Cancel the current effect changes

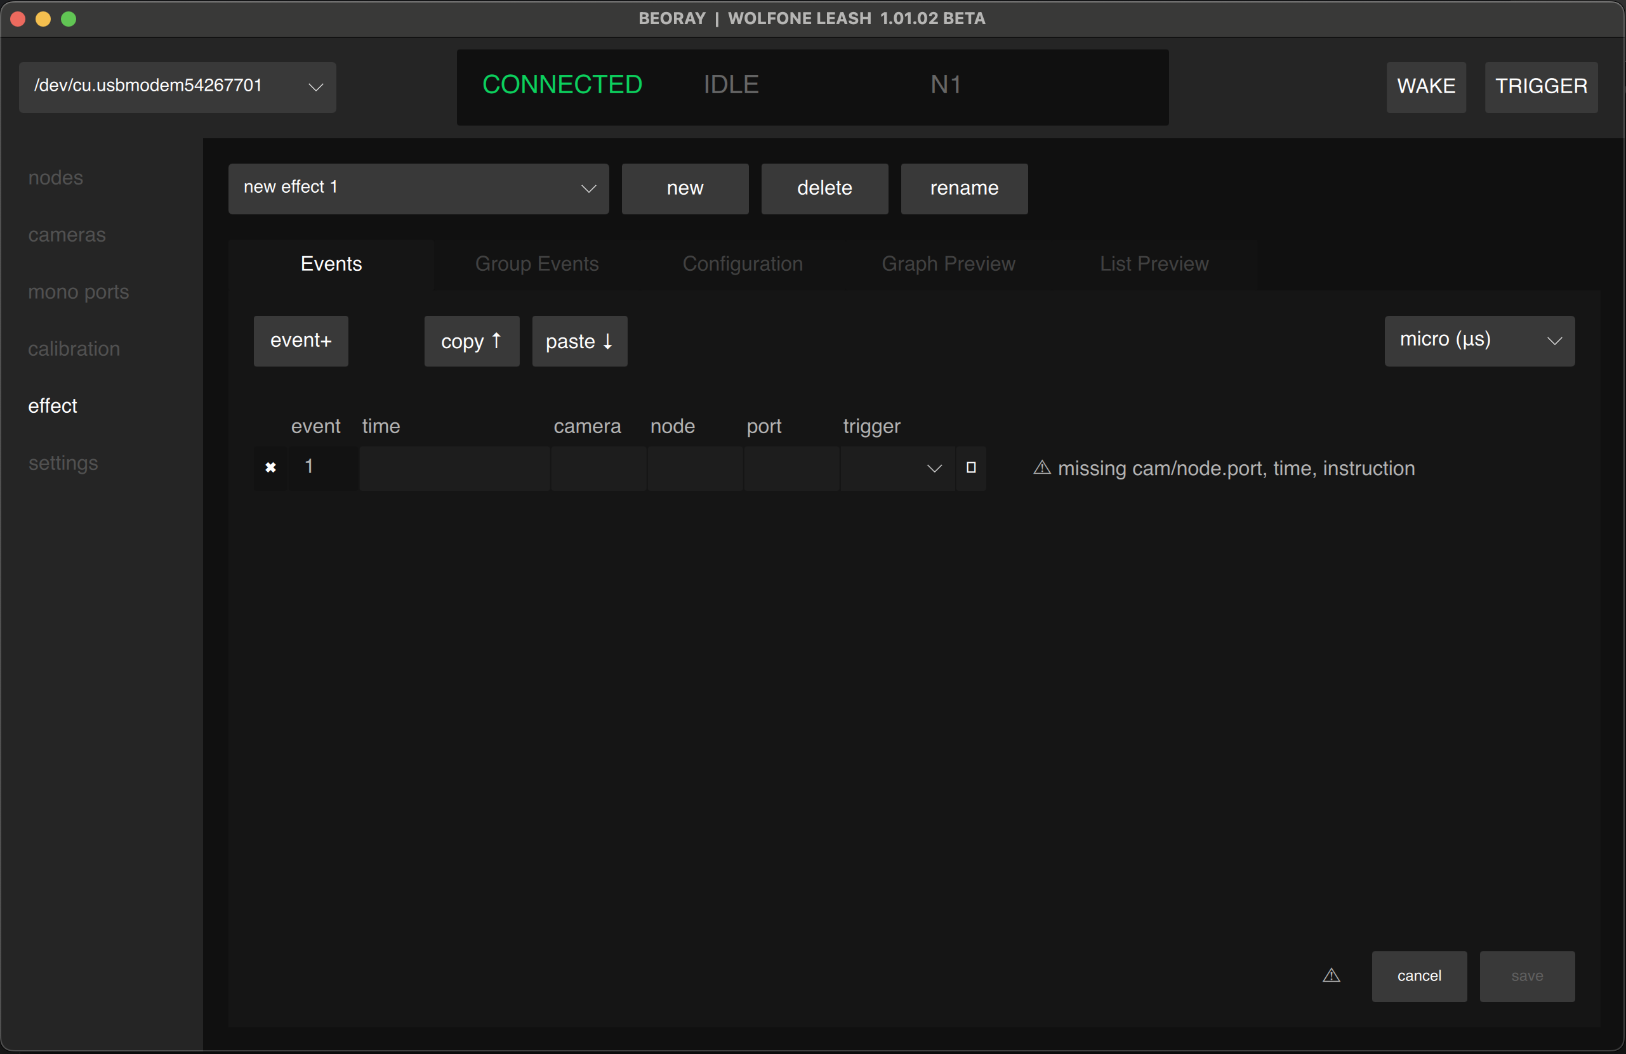click(1418, 976)
